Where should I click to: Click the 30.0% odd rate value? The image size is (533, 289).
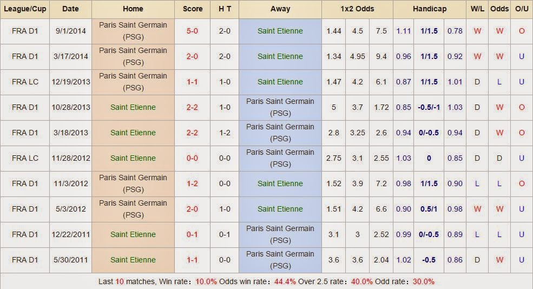click(x=424, y=282)
